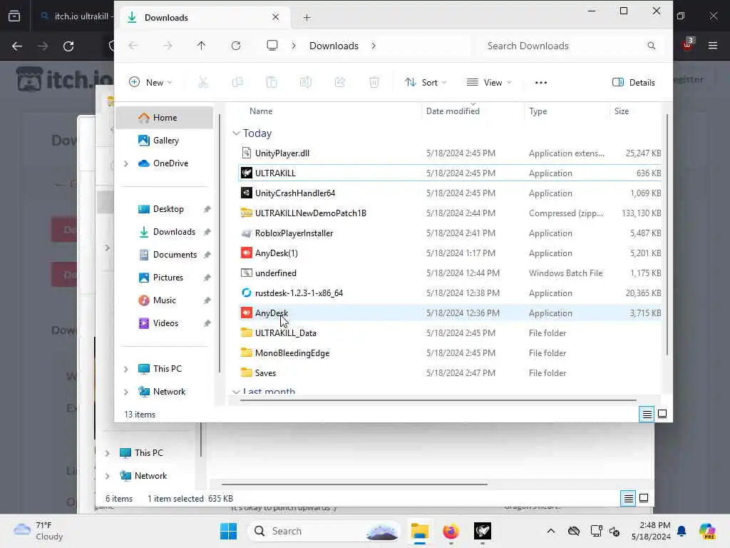
Task: Expand Network in front window navigation pane
Action: pos(125,392)
